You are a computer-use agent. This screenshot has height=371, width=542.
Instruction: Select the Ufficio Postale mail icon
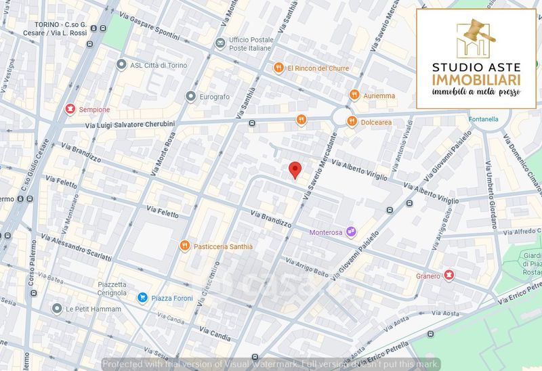[220, 44]
